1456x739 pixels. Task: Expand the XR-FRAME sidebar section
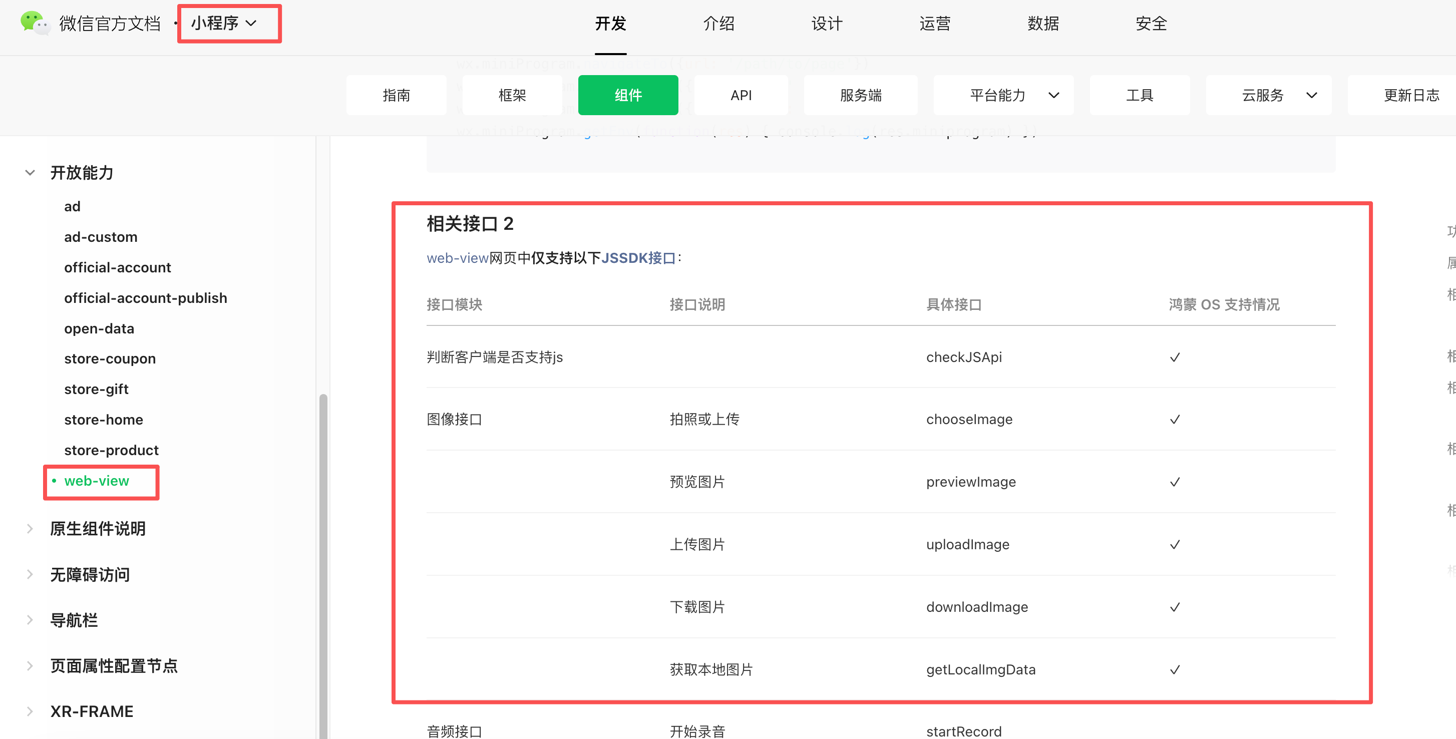(x=31, y=711)
